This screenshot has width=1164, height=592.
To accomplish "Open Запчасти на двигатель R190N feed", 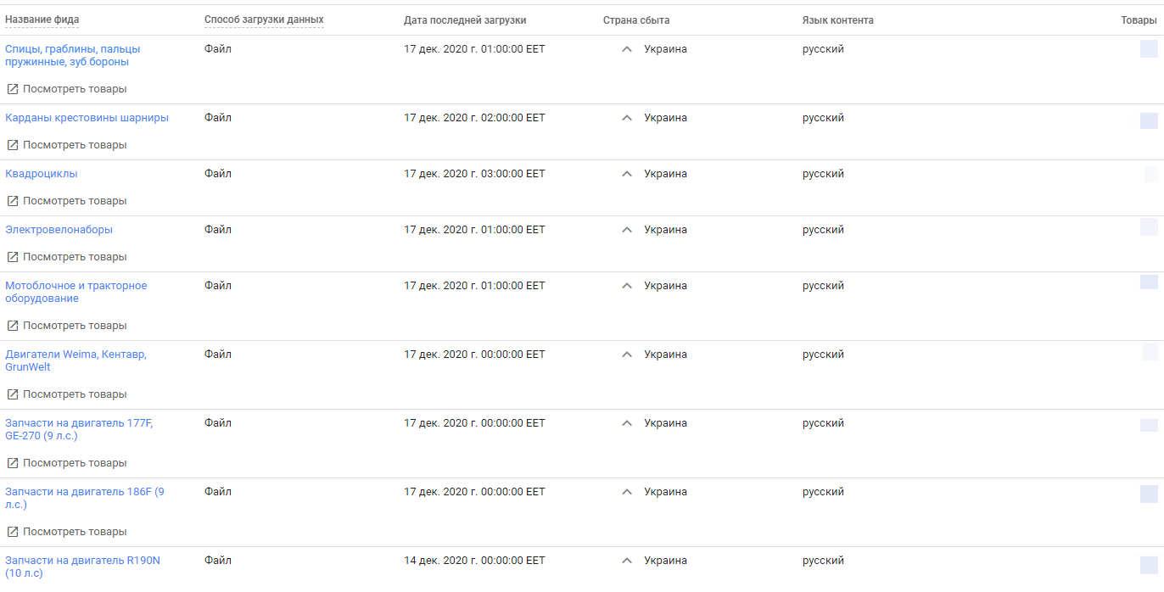I will click(82, 567).
